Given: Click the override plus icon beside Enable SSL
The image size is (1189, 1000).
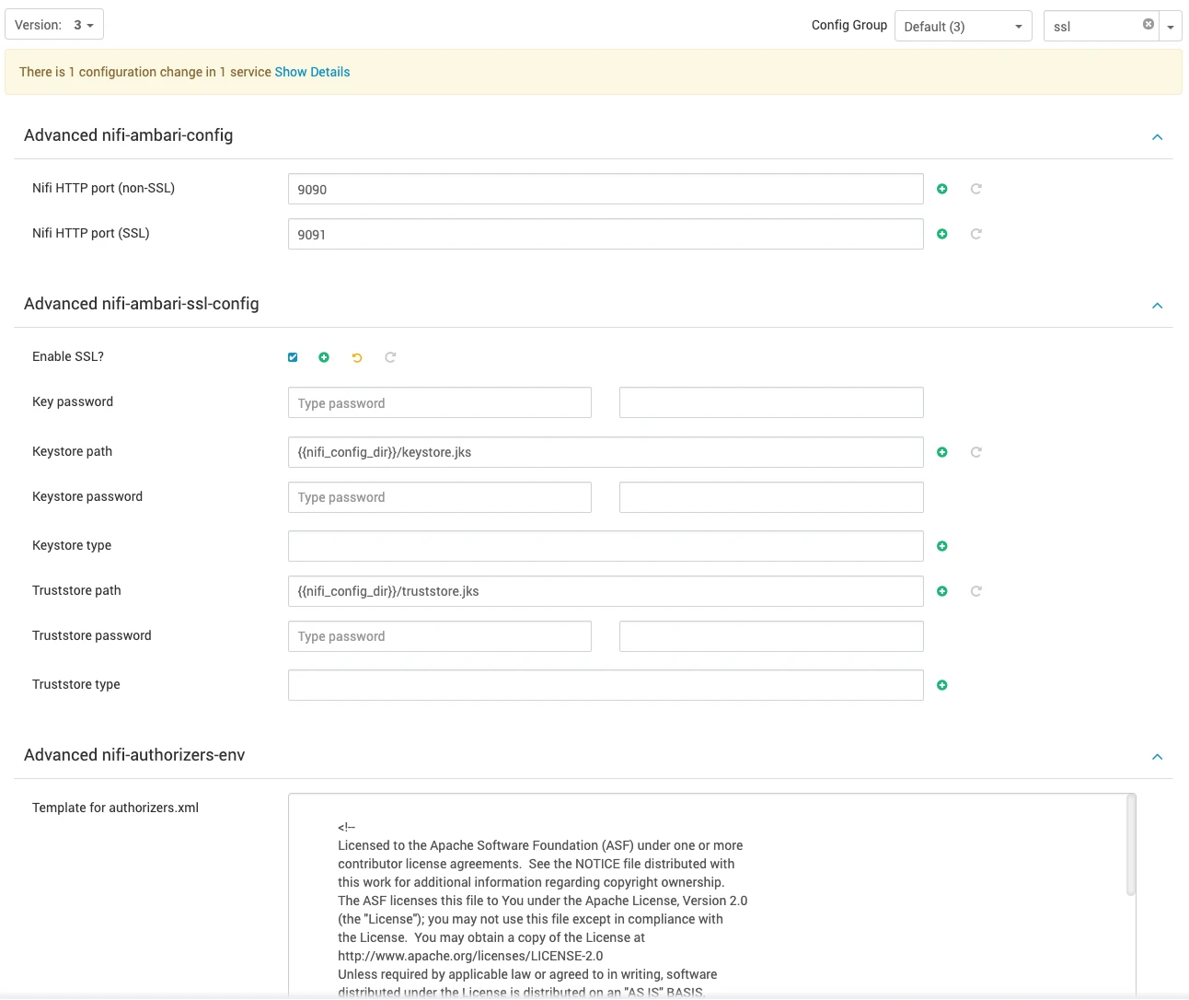Looking at the screenshot, I should (x=324, y=357).
